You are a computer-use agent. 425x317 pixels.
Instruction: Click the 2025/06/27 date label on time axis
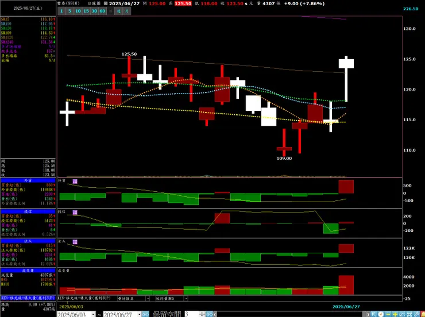[346, 307]
